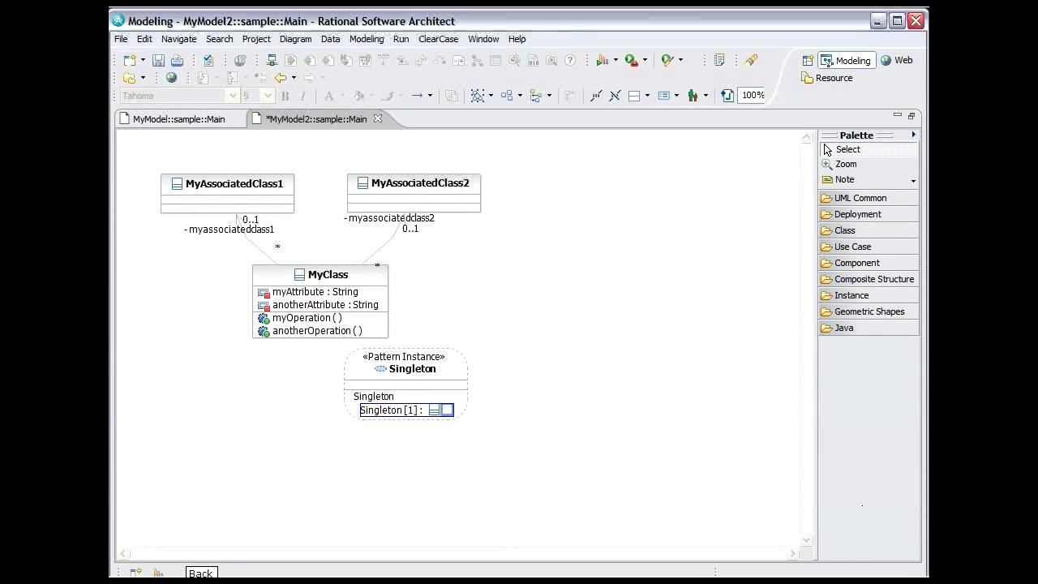The image size is (1038, 584).
Task: Expand the Geometric Shapes palette drawer
Action: pyautogui.click(x=869, y=311)
